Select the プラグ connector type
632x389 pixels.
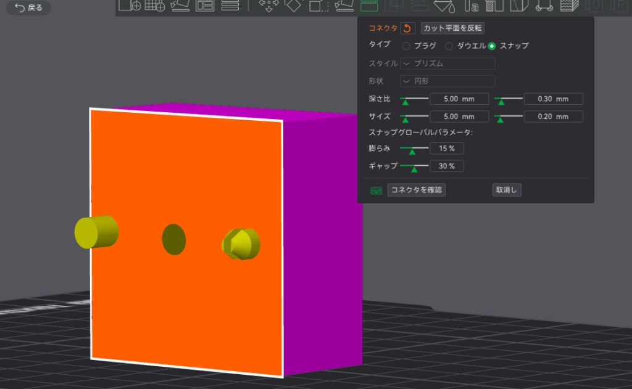pos(406,46)
